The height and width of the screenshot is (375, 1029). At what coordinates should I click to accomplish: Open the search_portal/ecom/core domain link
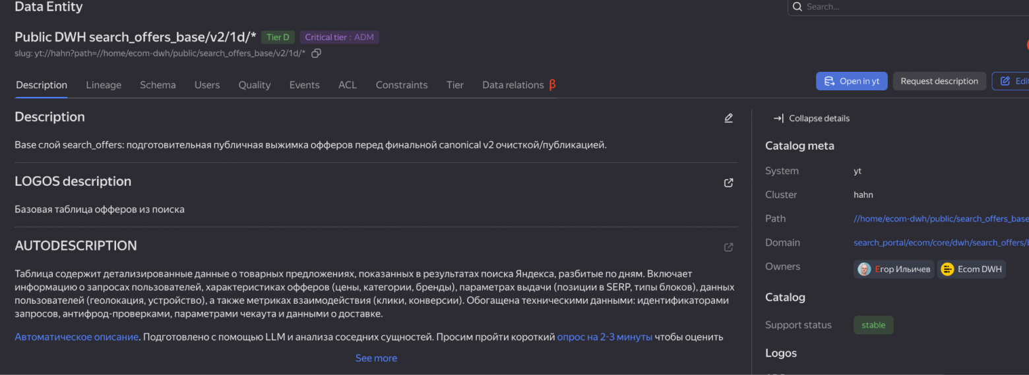tap(941, 243)
